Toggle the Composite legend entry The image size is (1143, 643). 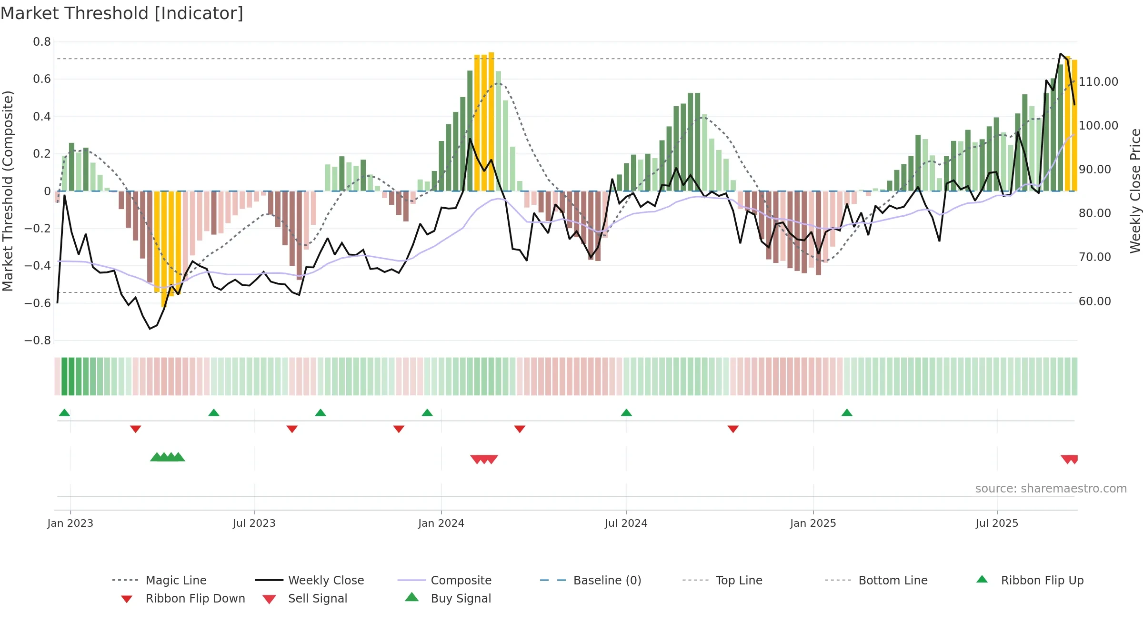[444, 580]
